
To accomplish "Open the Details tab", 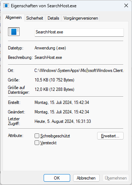I will click(53, 18).
